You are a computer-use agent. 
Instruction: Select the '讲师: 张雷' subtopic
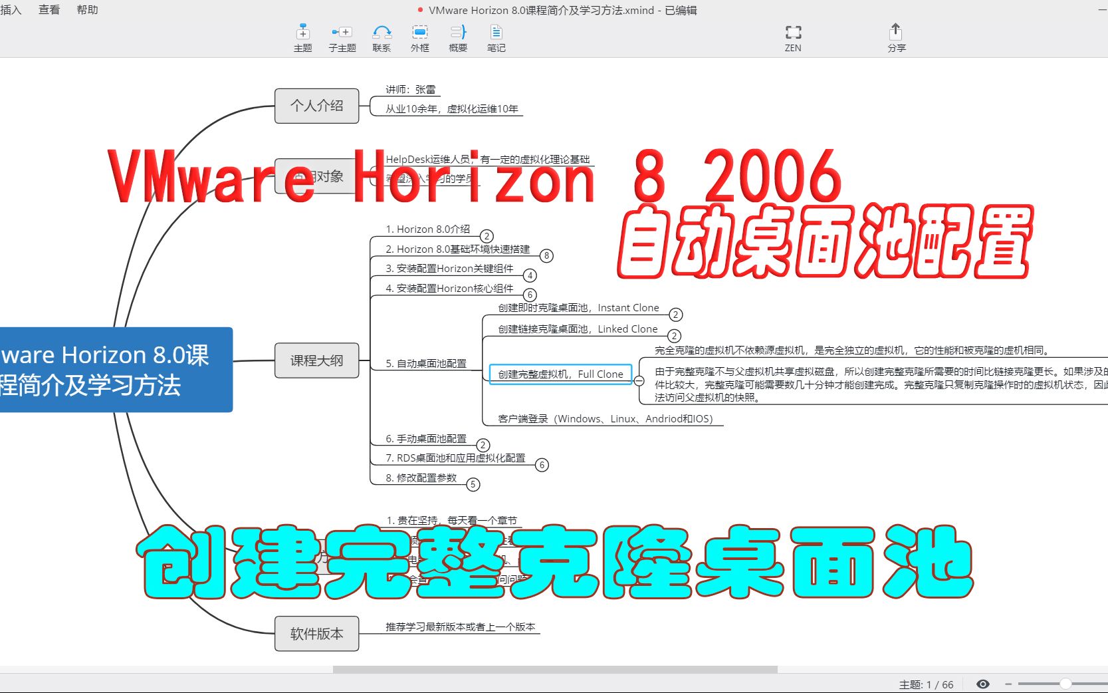pyautogui.click(x=411, y=89)
